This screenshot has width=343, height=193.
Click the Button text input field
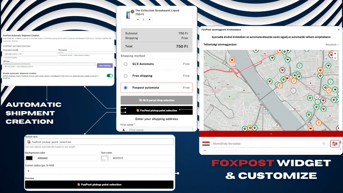pyautogui.click(x=99, y=142)
